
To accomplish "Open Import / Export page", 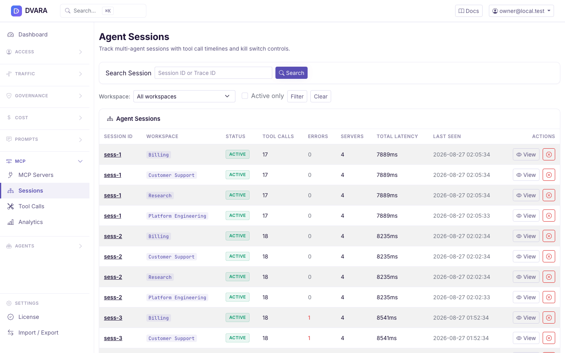I will 45,333.
